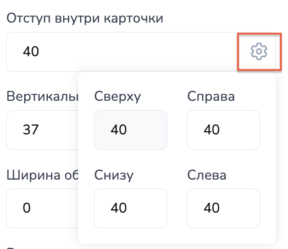Click the Снизу label in popup
Screen dimensions: 288x249
[114, 175]
